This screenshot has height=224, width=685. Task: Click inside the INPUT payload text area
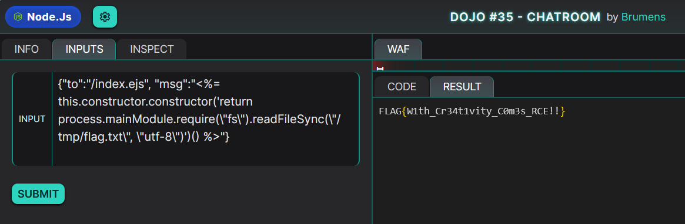point(205,119)
